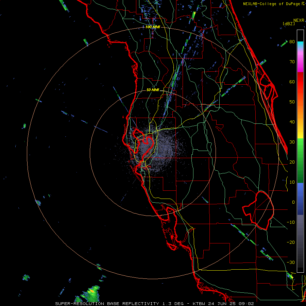Click the 50 NMI range ring label

click(153, 90)
